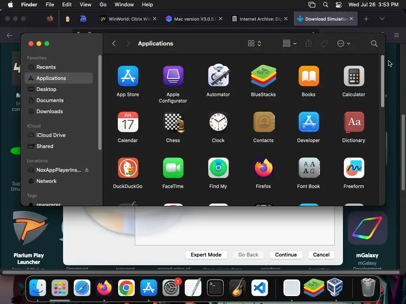Select the Developer app icon
Screen dimensions: 406x304
pos(308,122)
